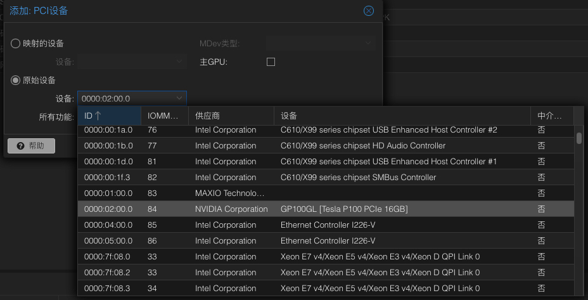Click the Help button
The height and width of the screenshot is (300, 588).
tap(31, 146)
